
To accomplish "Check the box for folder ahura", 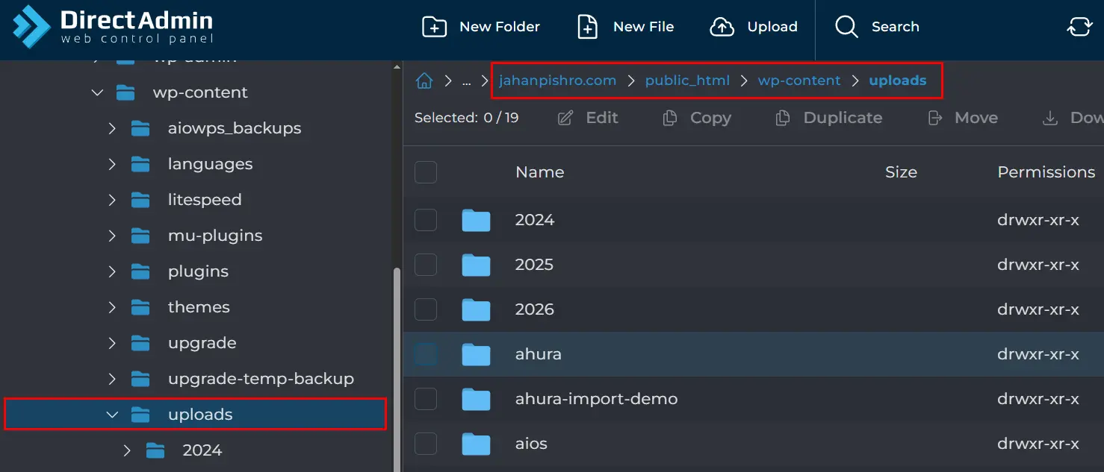I will click(x=426, y=354).
